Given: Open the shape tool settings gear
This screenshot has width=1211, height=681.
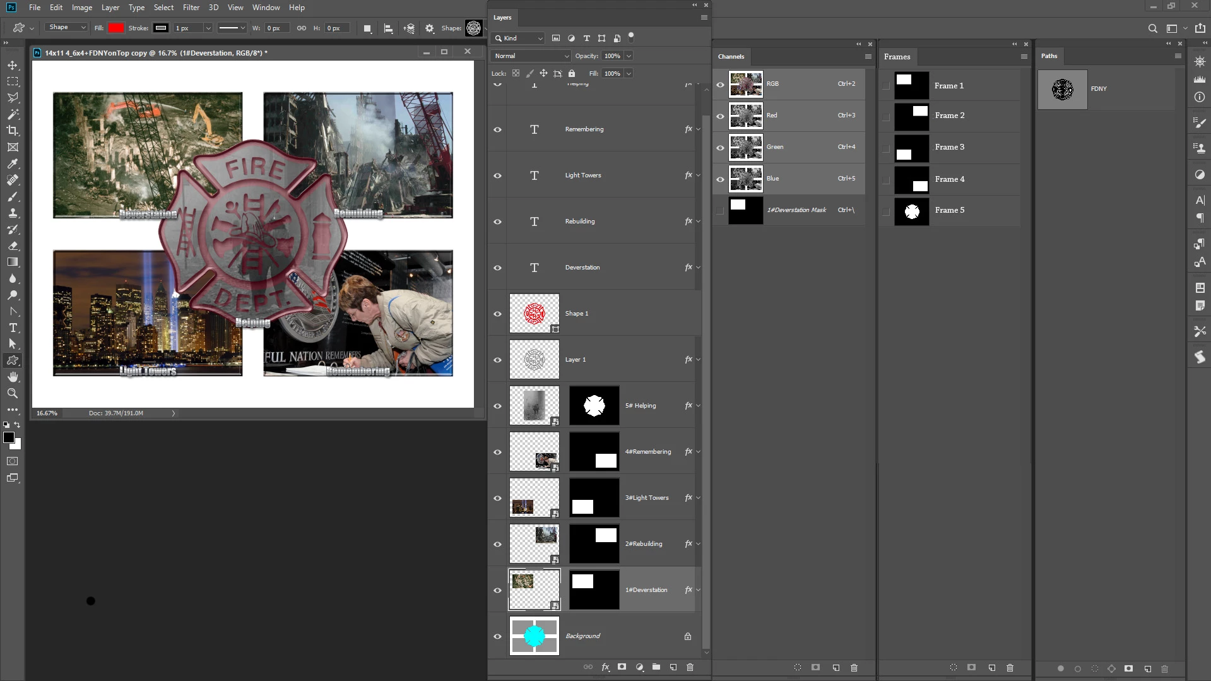Looking at the screenshot, I should coord(430,28).
